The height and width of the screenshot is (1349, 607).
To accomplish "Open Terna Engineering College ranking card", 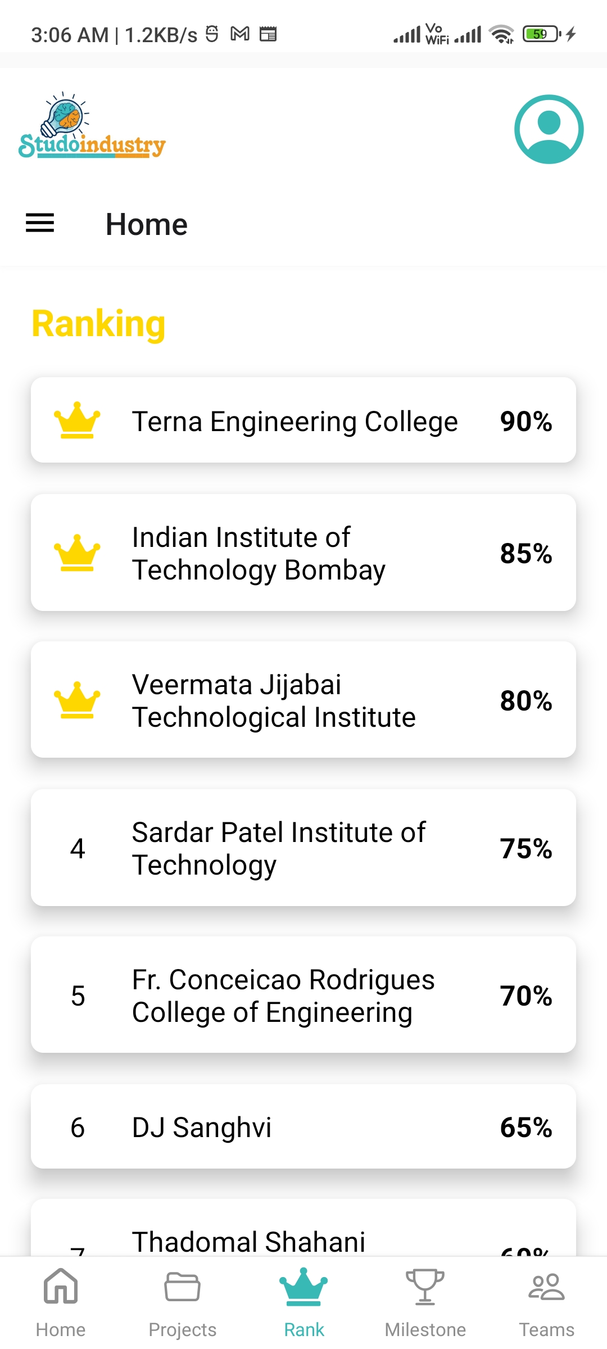I will click(303, 420).
